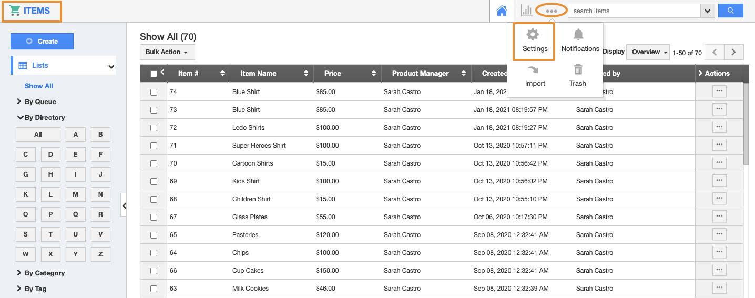Open the Bulk Action dropdown

[167, 52]
